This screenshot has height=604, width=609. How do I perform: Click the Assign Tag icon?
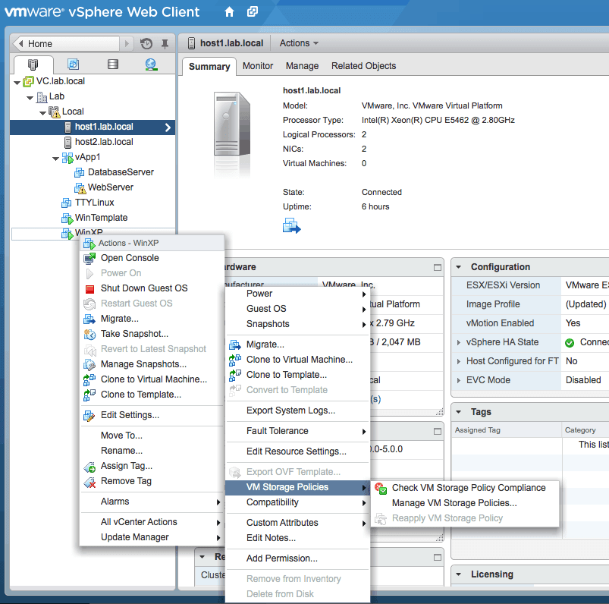[x=89, y=467]
